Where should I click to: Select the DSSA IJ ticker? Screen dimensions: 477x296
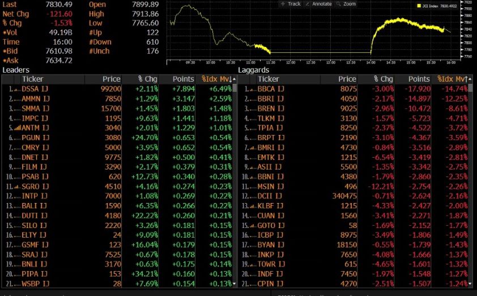pos(35,89)
